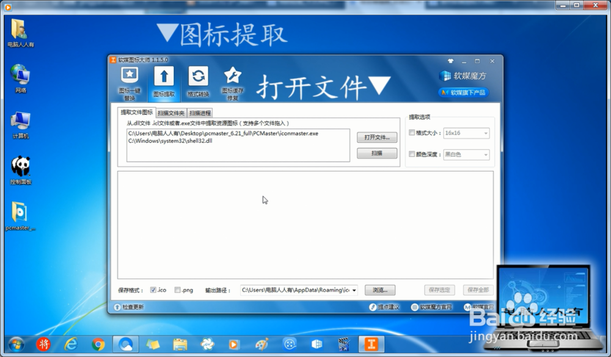This screenshot has height=357, width=611.
Task: Open the pcmaster desktop folder
Action: tap(20, 217)
